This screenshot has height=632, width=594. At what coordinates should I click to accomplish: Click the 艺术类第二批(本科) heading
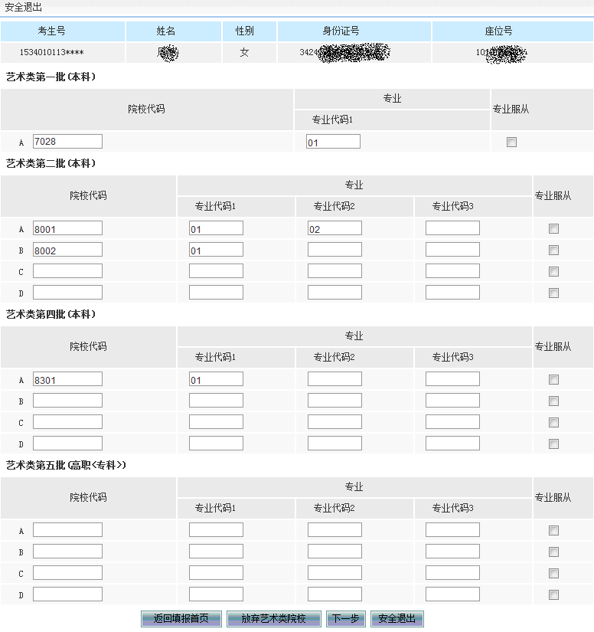(51, 163)
